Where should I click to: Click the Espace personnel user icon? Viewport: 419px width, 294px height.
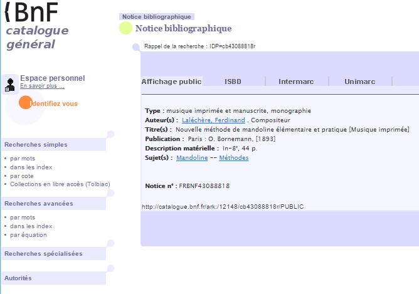click(x=10, y=85)
